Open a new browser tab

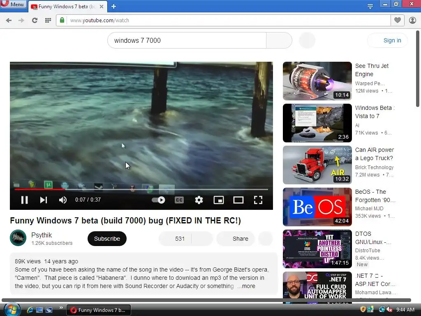point(113,7)
